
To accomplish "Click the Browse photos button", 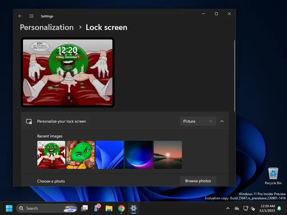I will coord(198,181).
